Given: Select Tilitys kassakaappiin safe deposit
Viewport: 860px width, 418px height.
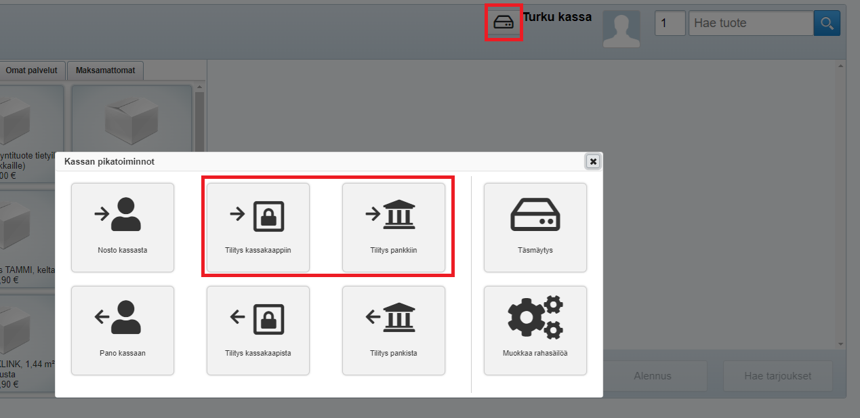Looking at the screenshot, I should tap(258, 228).
